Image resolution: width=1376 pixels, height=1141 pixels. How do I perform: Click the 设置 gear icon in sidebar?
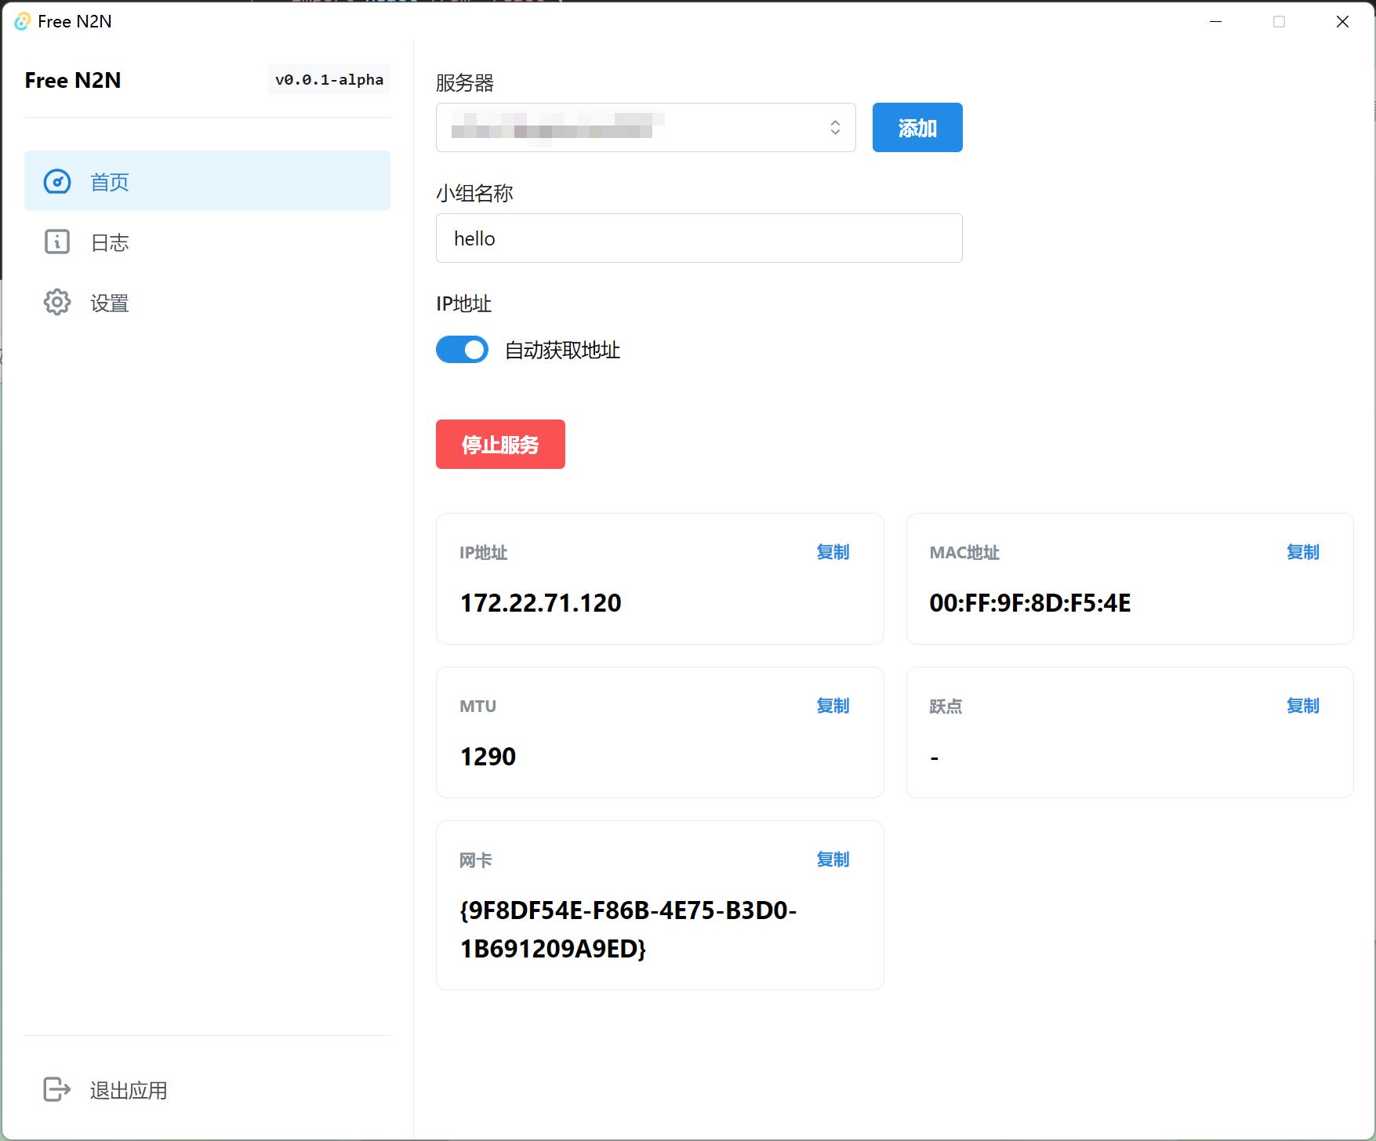[x=57, y=303]
